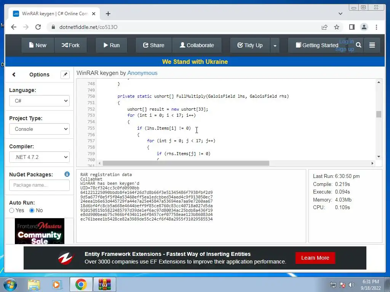Screen dimensions: 390x292
Task: Click the line 752 ushort[] result statement
Action: [x=168, y=109]
